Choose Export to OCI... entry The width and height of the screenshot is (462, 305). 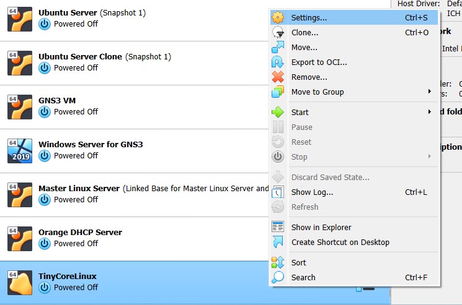tap(354, 62)
